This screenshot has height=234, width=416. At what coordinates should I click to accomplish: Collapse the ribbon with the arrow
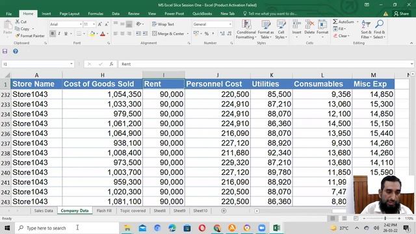[411, 44]
